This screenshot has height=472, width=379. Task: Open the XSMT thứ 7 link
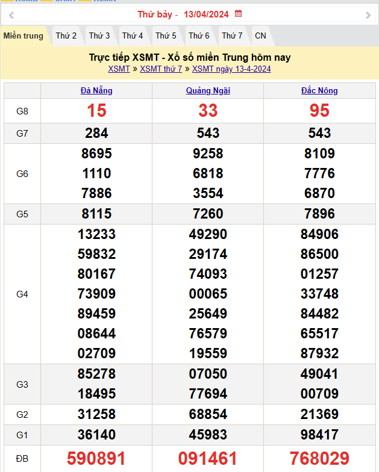pos(161,69)
